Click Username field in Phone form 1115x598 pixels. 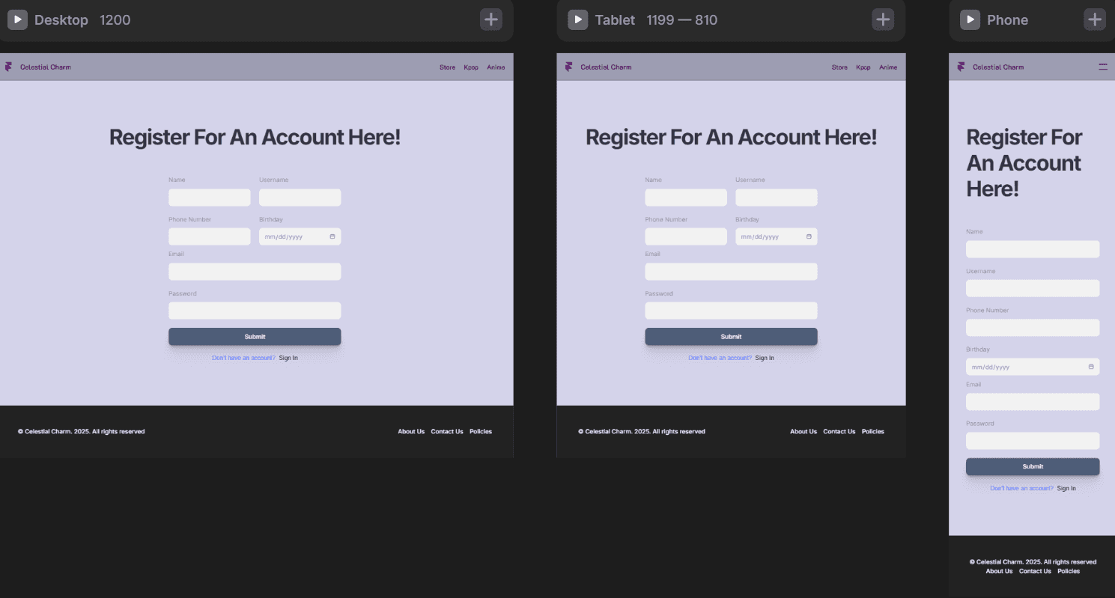point(1033,288)
